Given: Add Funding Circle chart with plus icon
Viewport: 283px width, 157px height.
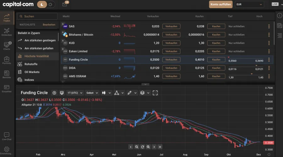Looking at the screenshot, I should (54, 93).
